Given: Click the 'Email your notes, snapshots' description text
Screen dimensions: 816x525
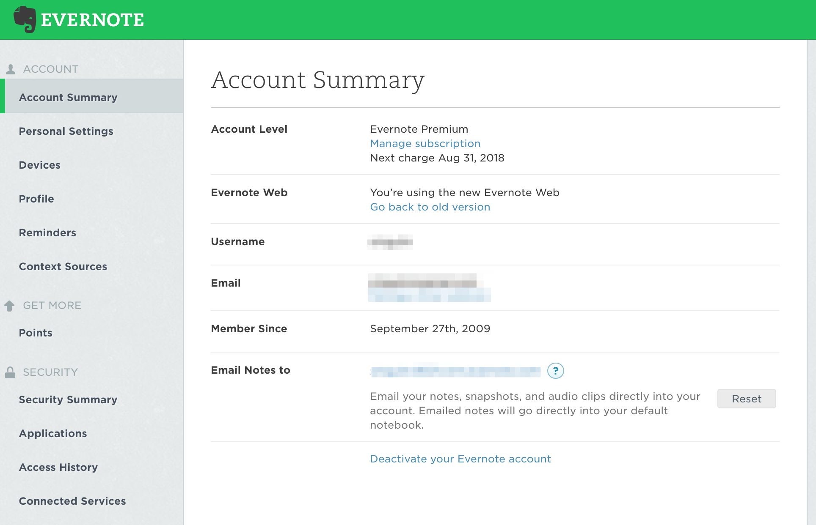Looking at the screenshot, I should (x=535, y=411).
